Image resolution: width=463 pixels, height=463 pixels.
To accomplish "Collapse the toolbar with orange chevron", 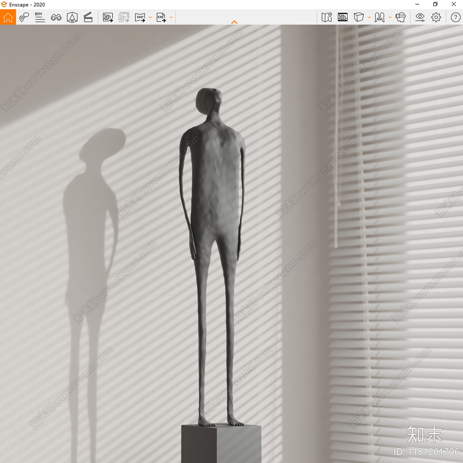I will pyautogui.click(x=234, y=22).
